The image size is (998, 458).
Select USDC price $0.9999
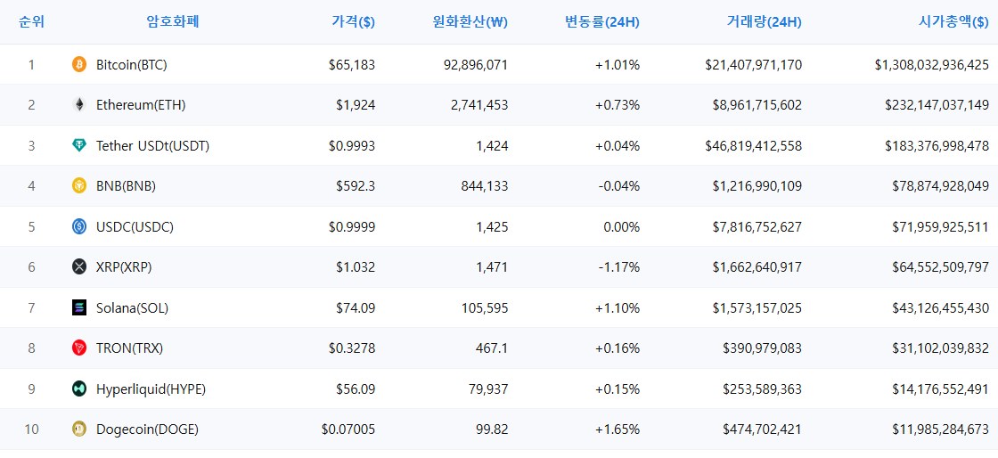[x=352, y=226]
